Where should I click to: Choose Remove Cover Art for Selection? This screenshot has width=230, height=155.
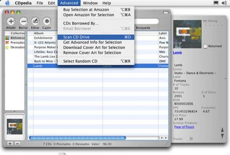[x=96, y=53]
